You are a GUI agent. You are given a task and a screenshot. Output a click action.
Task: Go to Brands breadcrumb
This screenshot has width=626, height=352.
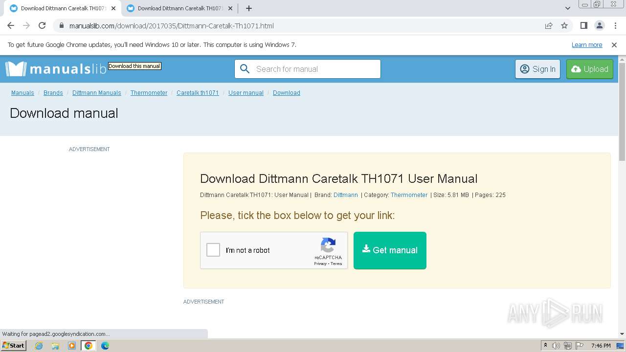(x=53, y=93)
